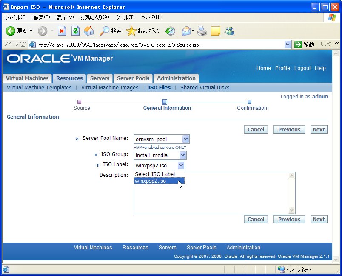Select winxpsp2.iso in the list

point(159,181)
